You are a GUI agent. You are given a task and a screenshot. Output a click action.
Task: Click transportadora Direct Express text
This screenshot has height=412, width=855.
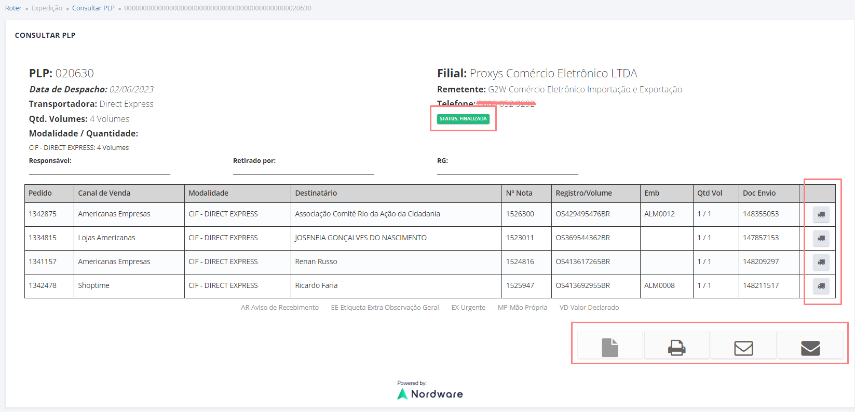(x=127, y=104)
